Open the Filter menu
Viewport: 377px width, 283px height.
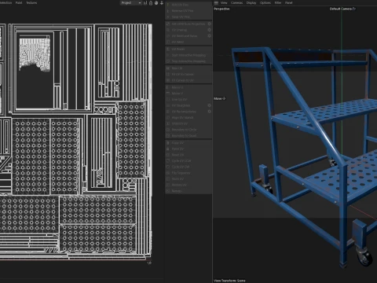click(x=278, y=3)
